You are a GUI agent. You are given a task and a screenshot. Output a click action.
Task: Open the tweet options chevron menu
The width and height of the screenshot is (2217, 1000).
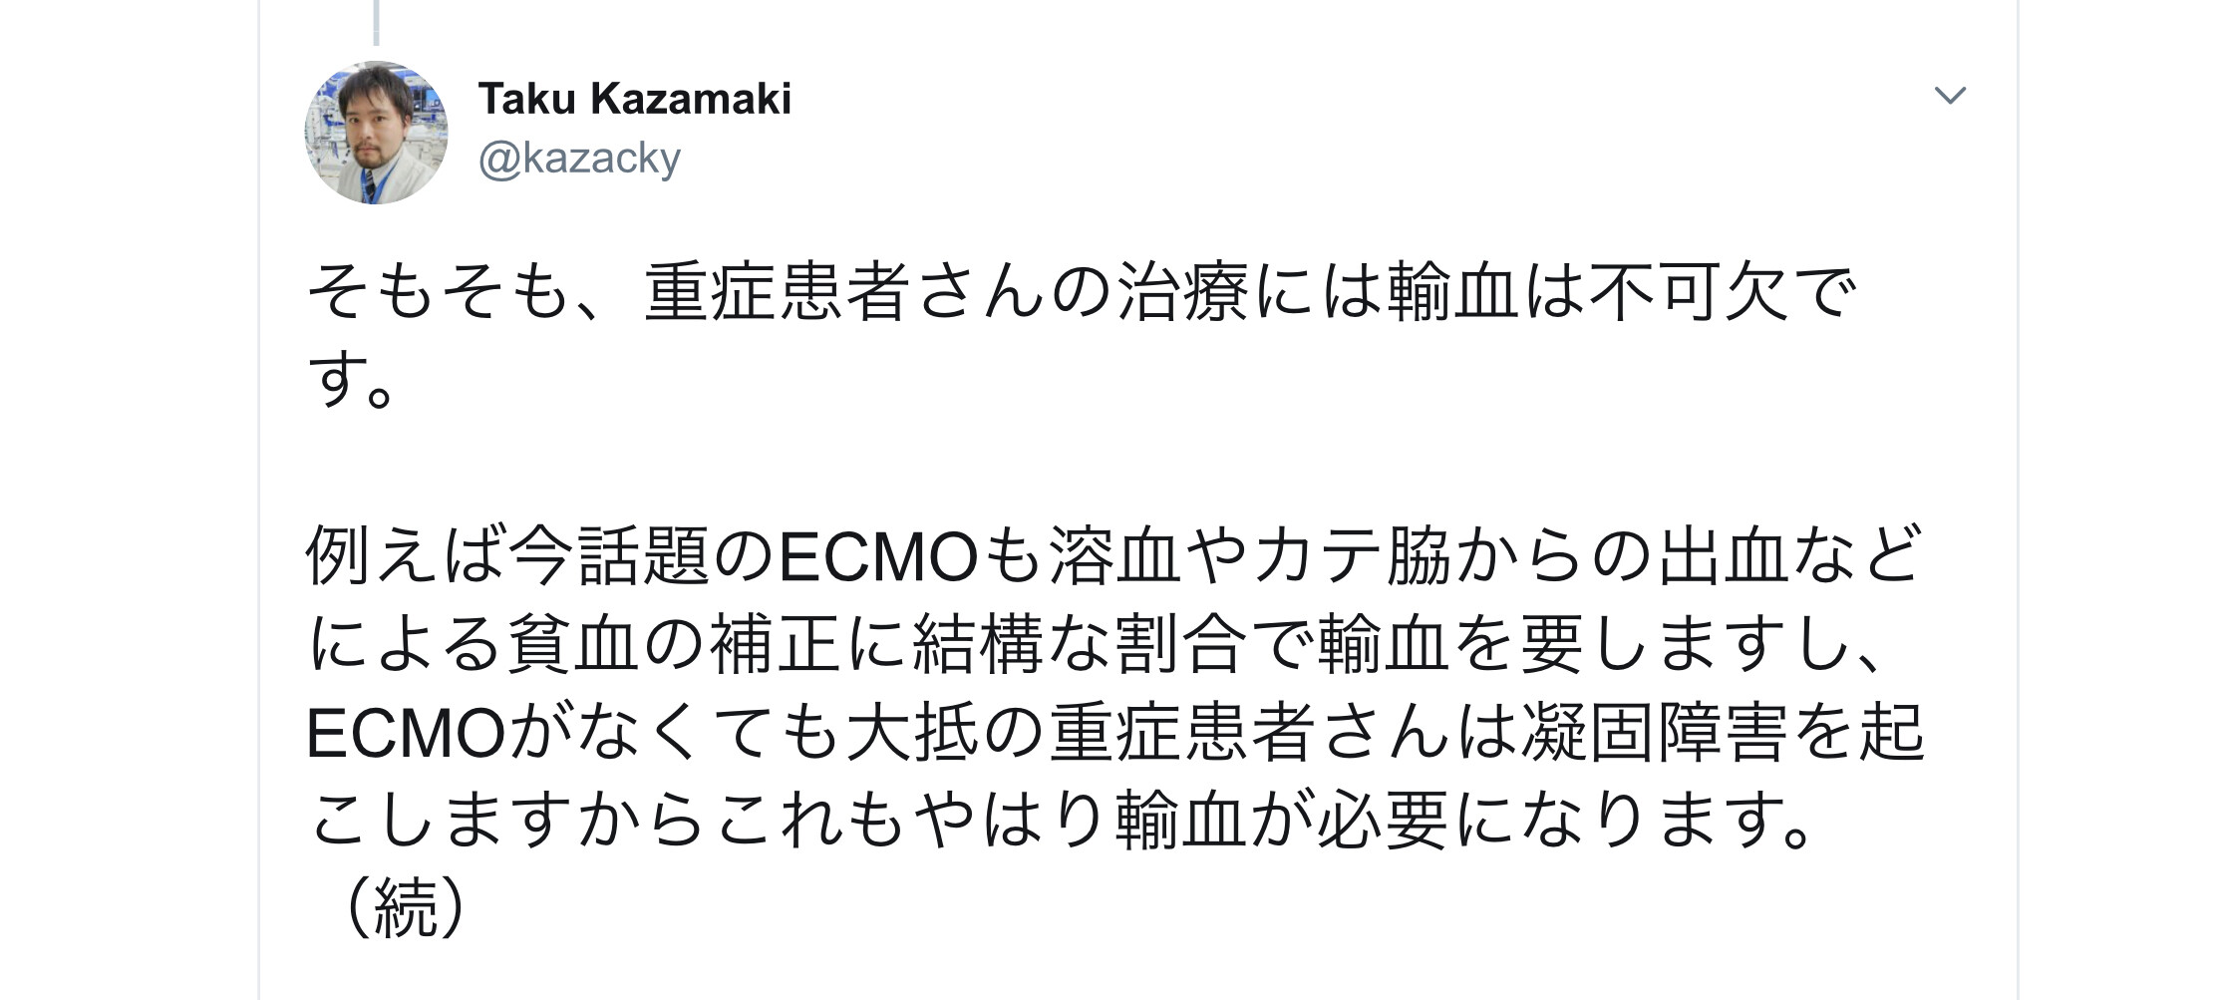1950,96
